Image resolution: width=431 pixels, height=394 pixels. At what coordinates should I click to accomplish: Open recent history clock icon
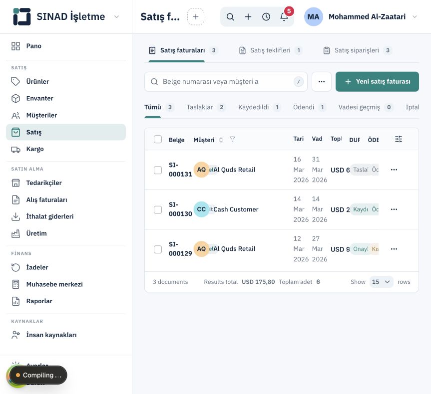(266, 17)
